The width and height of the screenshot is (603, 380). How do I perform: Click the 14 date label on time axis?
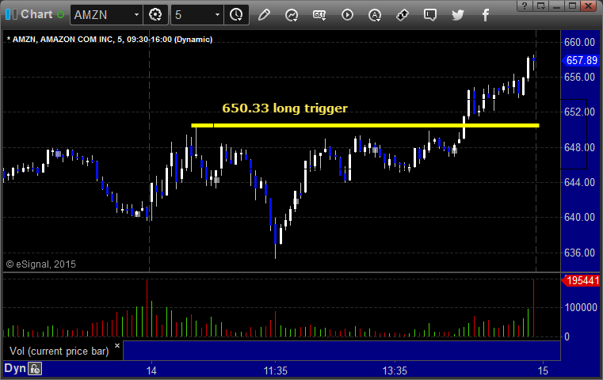pyautogui.click(x=151, y=370)
